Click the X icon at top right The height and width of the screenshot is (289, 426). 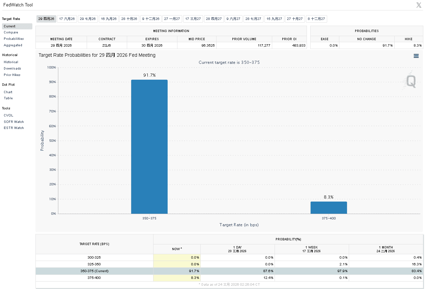coord(419,5)
